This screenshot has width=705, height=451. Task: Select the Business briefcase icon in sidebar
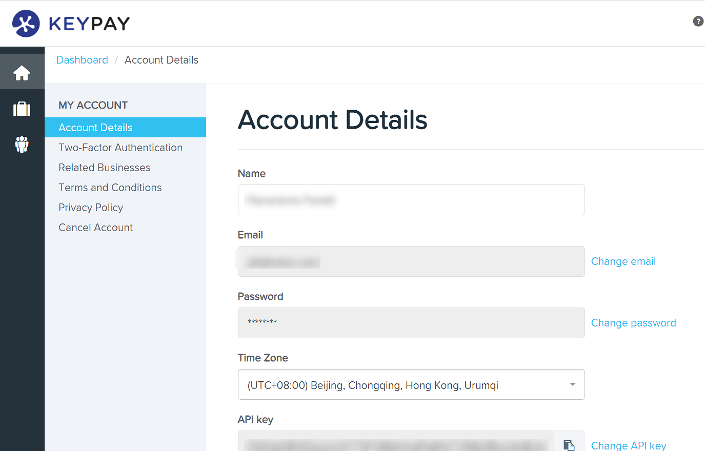pos(22,109)
